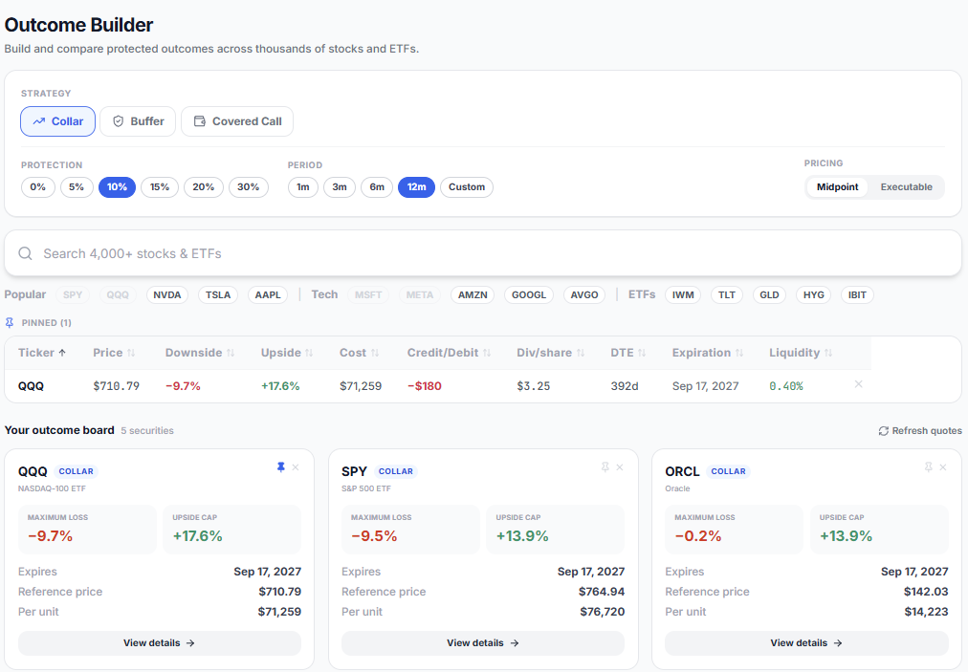Click the 0.40% liquidity value

tap(786, 386)
